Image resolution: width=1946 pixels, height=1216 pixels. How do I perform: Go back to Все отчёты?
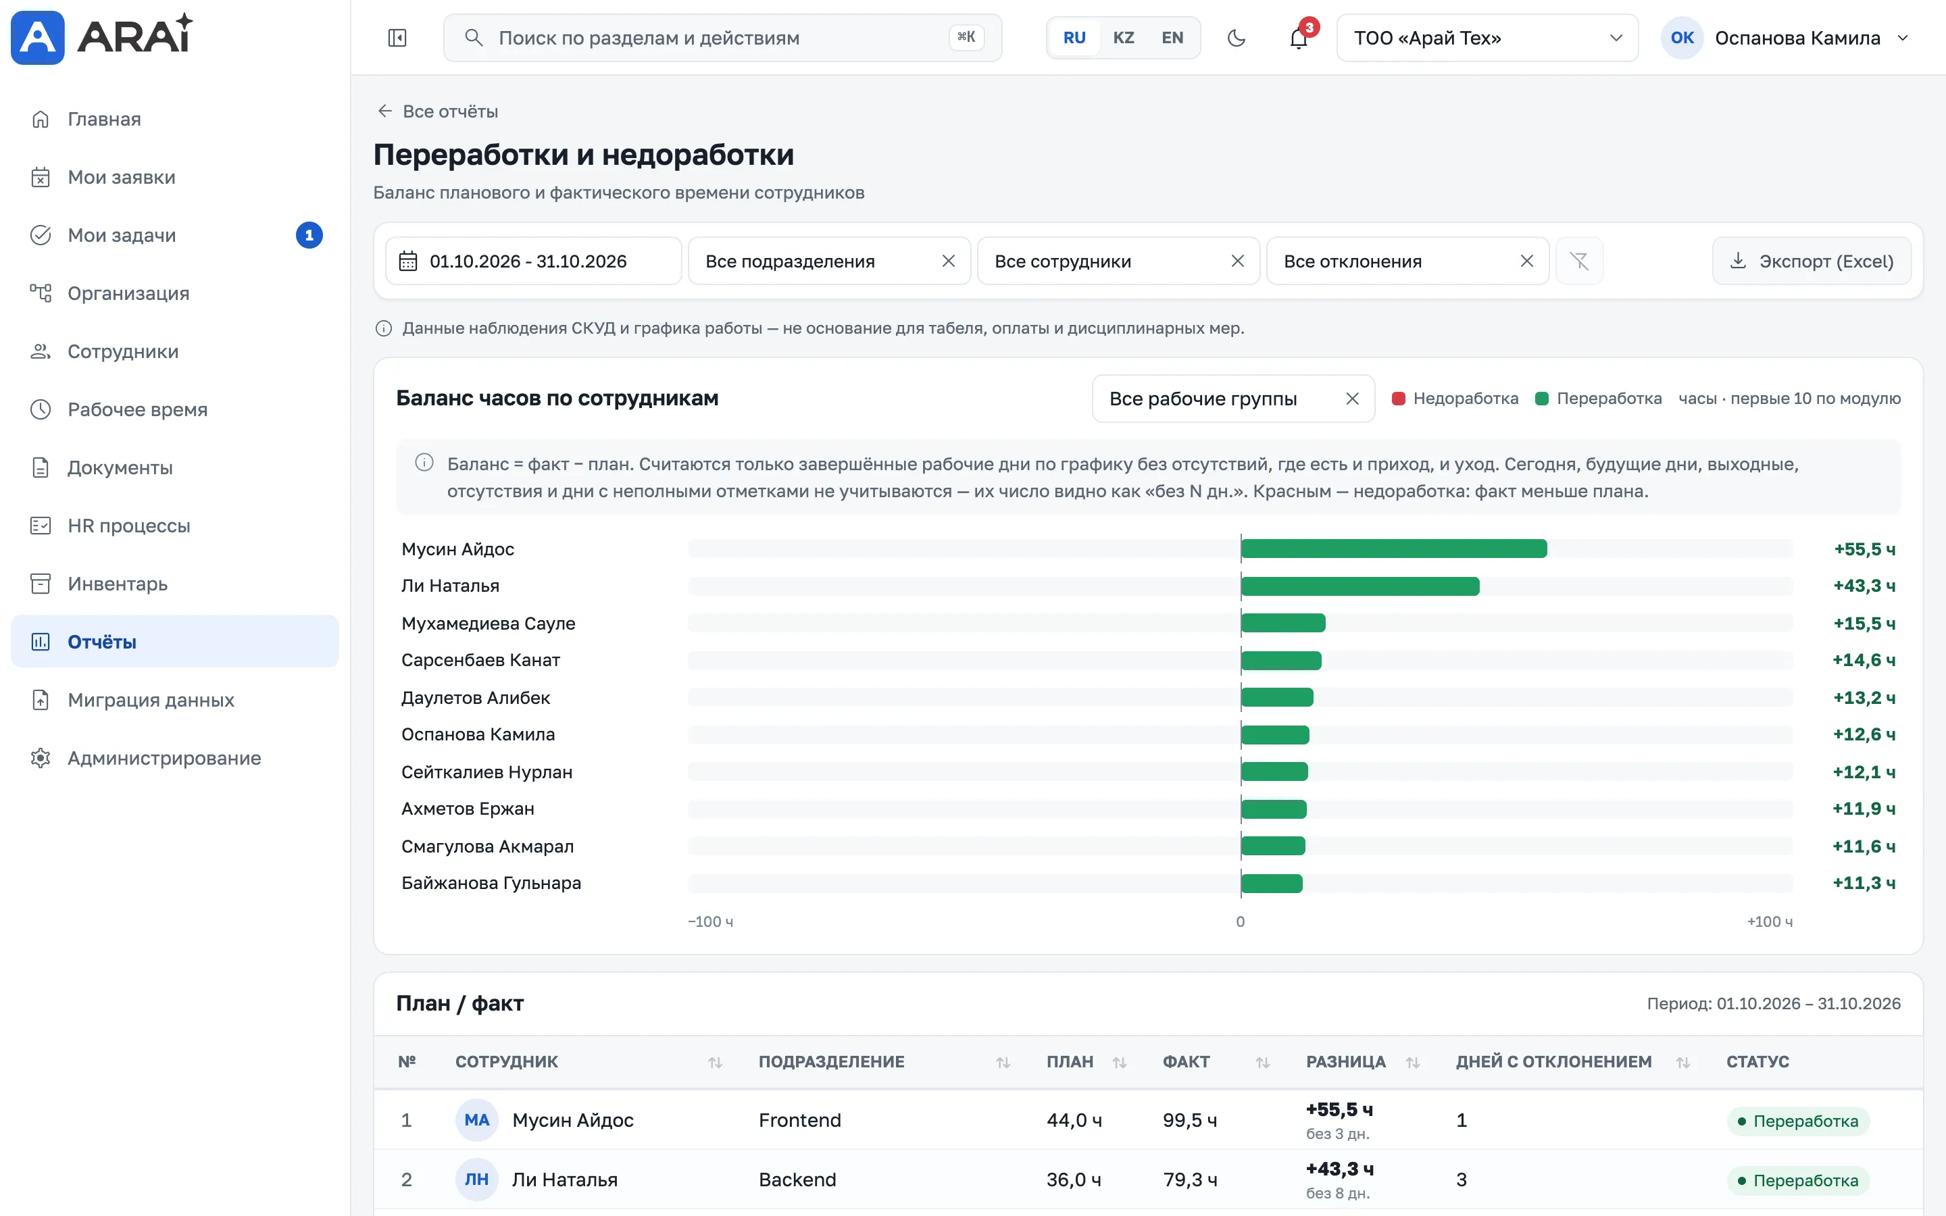[x=437, y=111]
